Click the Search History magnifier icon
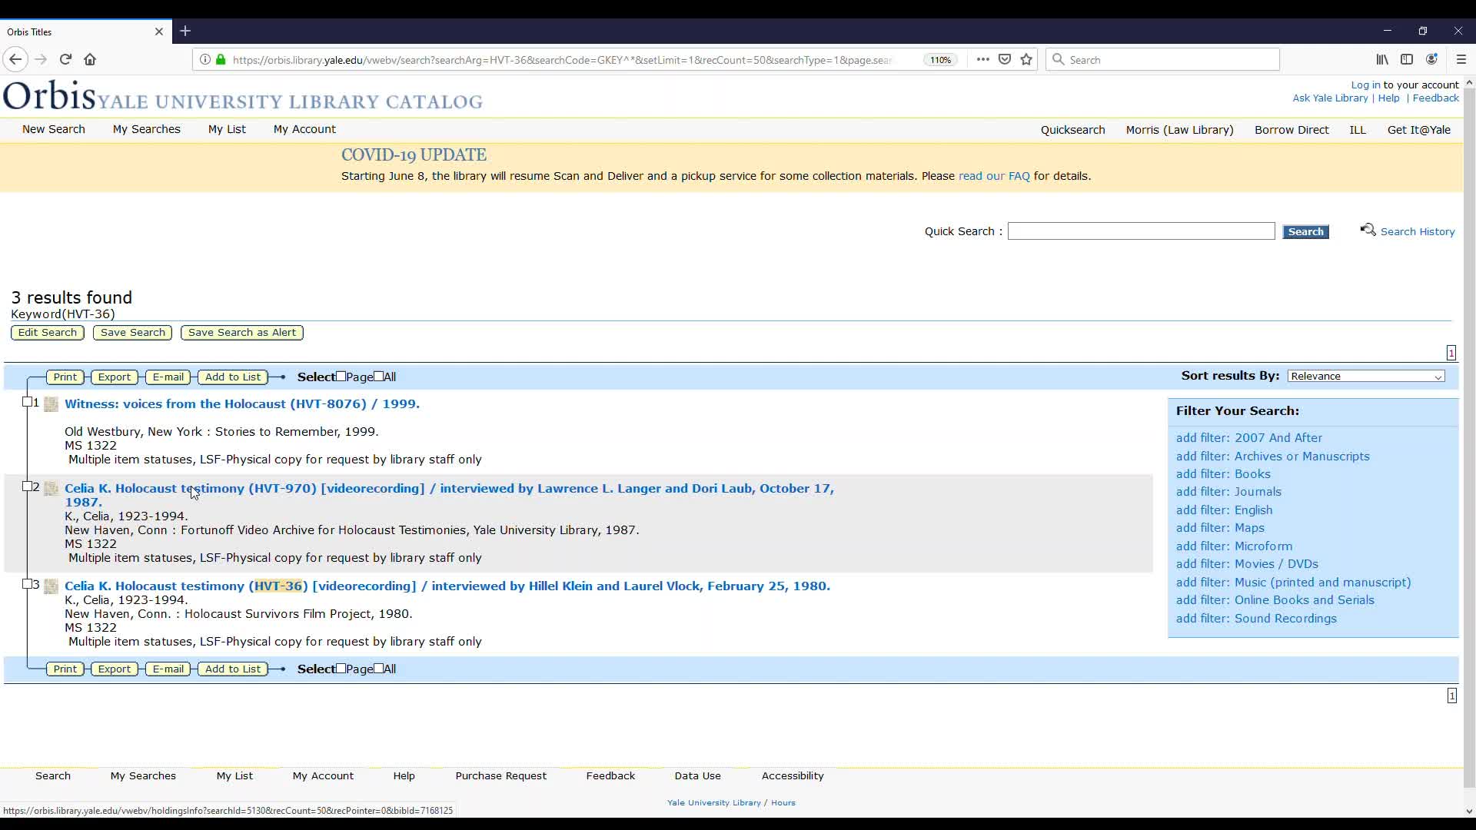The height and width of the screenshot is (830, 1476). pos(1368,230)
